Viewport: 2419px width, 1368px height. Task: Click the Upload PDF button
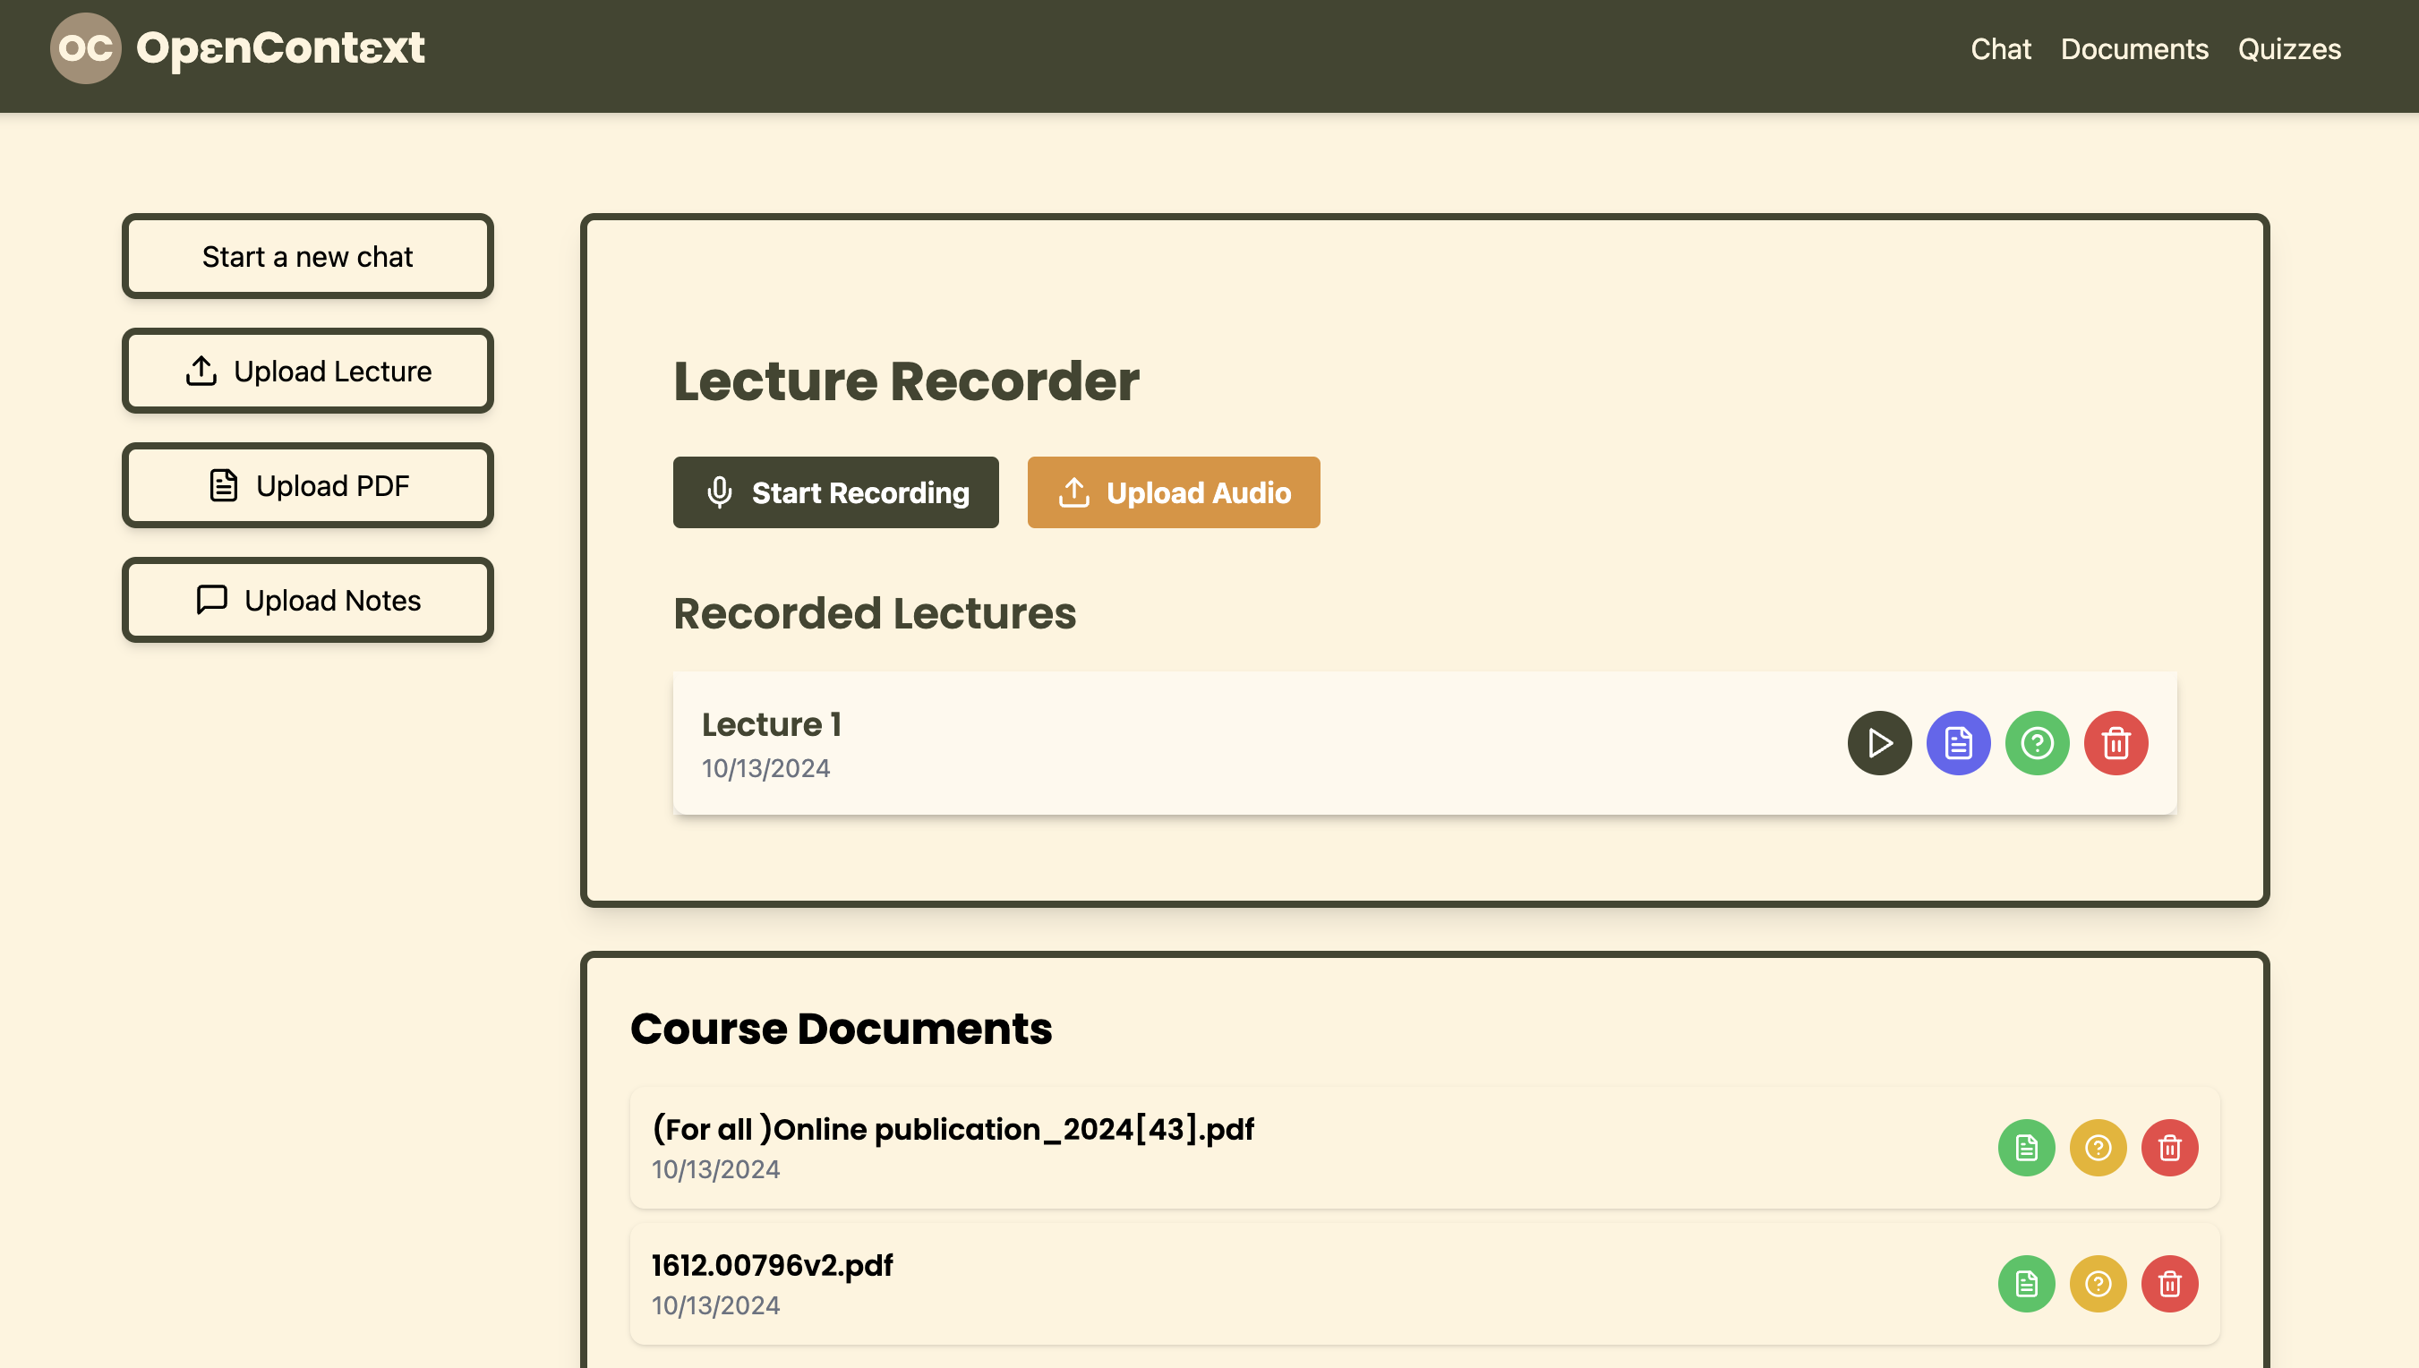click(307, 486)
